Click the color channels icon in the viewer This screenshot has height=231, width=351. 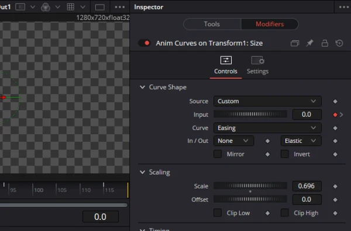pos(46,7)
